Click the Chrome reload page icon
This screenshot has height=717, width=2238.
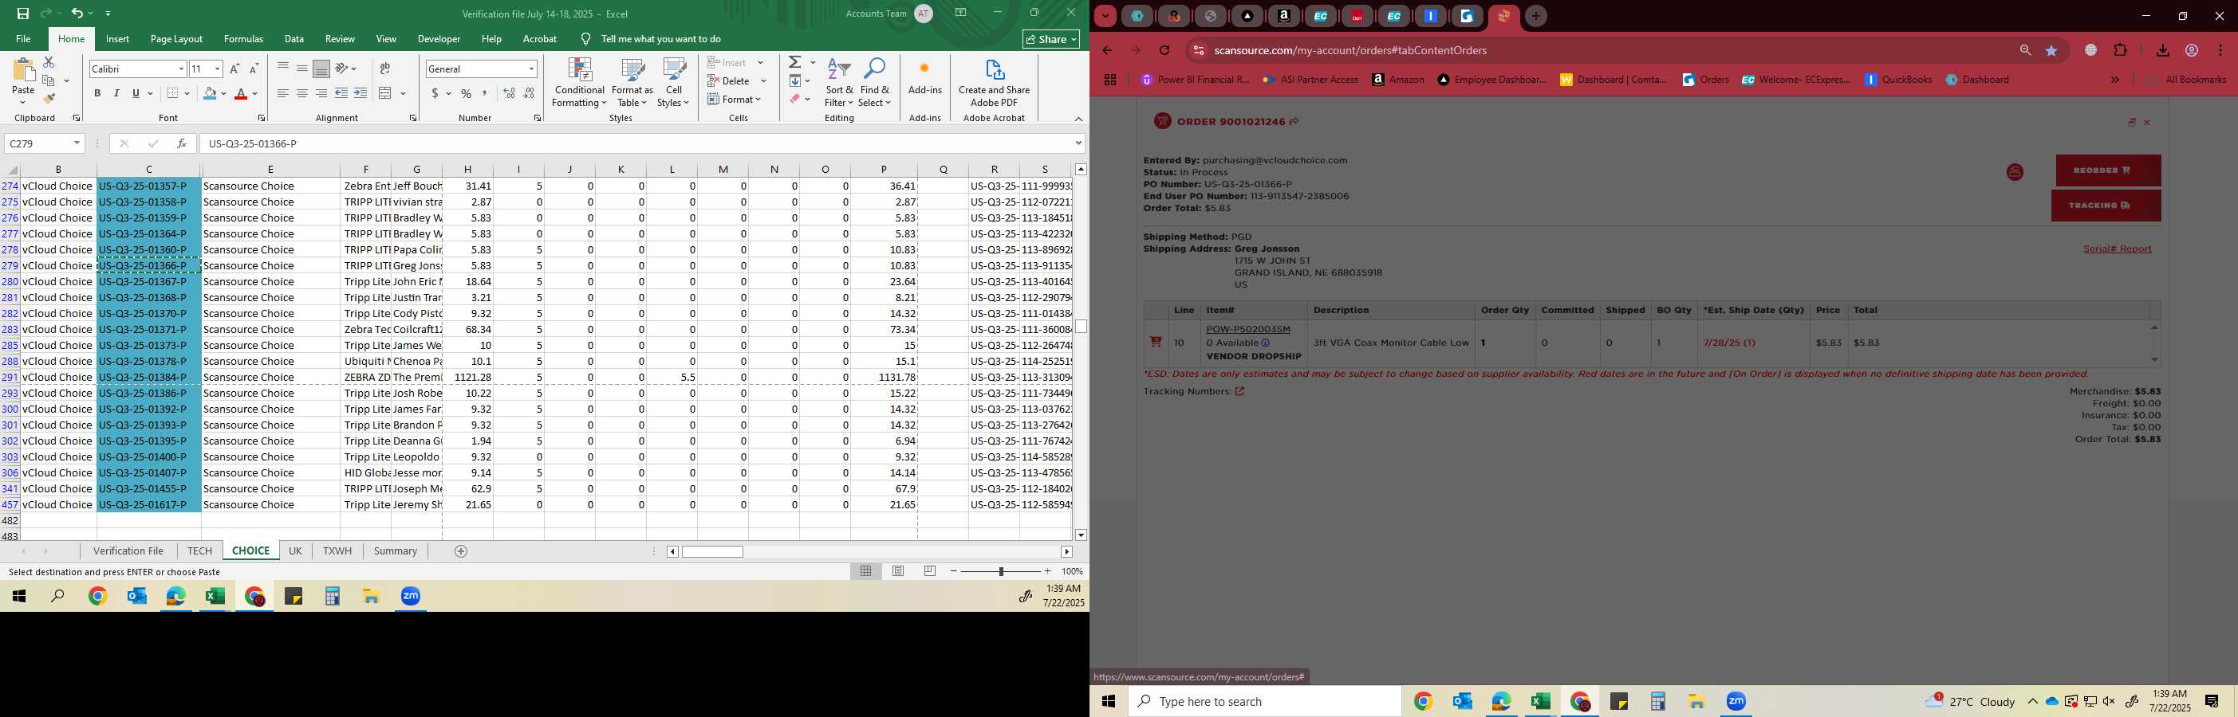[x=1164, y=50]
